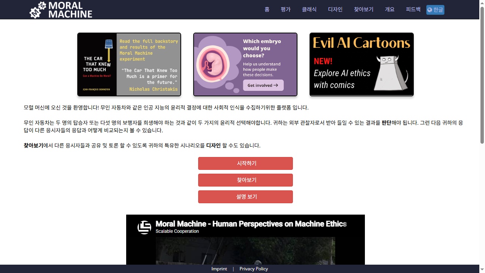Click the bold 판단 text in the paragraph
The width and height of the screenshot is (485, 273).
click(386, 123)
